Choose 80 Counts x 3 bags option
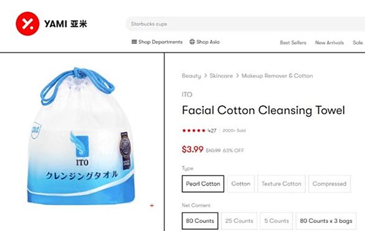This screenshot has height=231, width=365. [326, 221]
